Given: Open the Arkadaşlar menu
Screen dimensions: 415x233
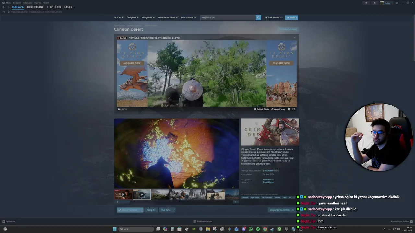Looking at the screenshot, I should tap(28, 3).
